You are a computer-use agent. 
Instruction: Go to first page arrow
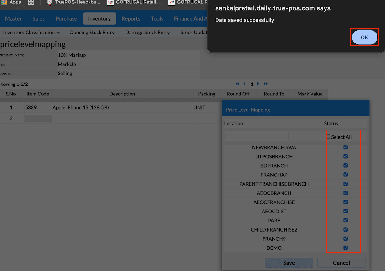coord(237,84)
